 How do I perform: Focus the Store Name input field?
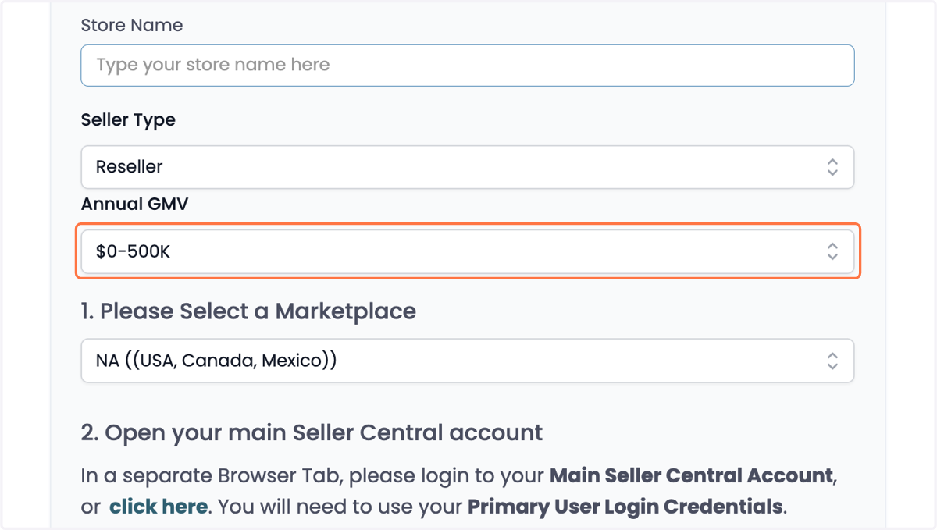click(x=468, y=65)
